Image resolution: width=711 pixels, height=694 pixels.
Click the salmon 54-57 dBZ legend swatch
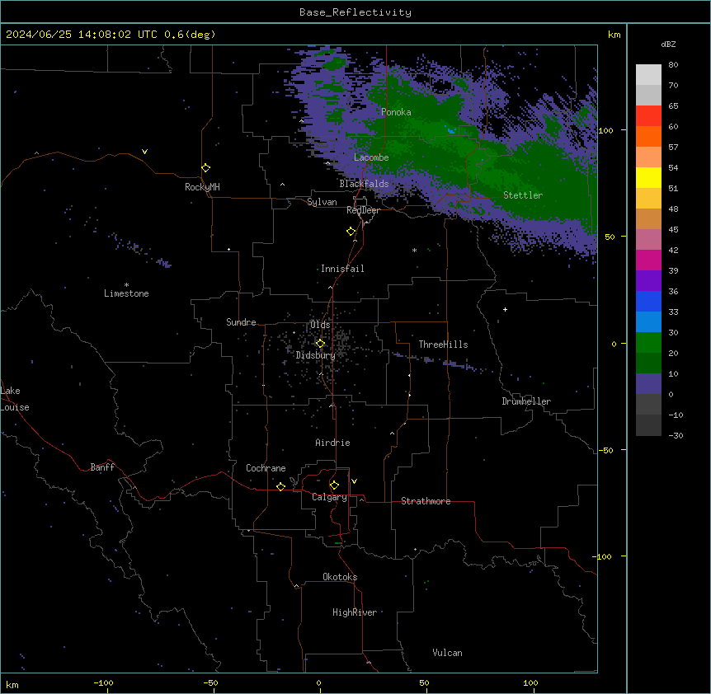(648, 157)
